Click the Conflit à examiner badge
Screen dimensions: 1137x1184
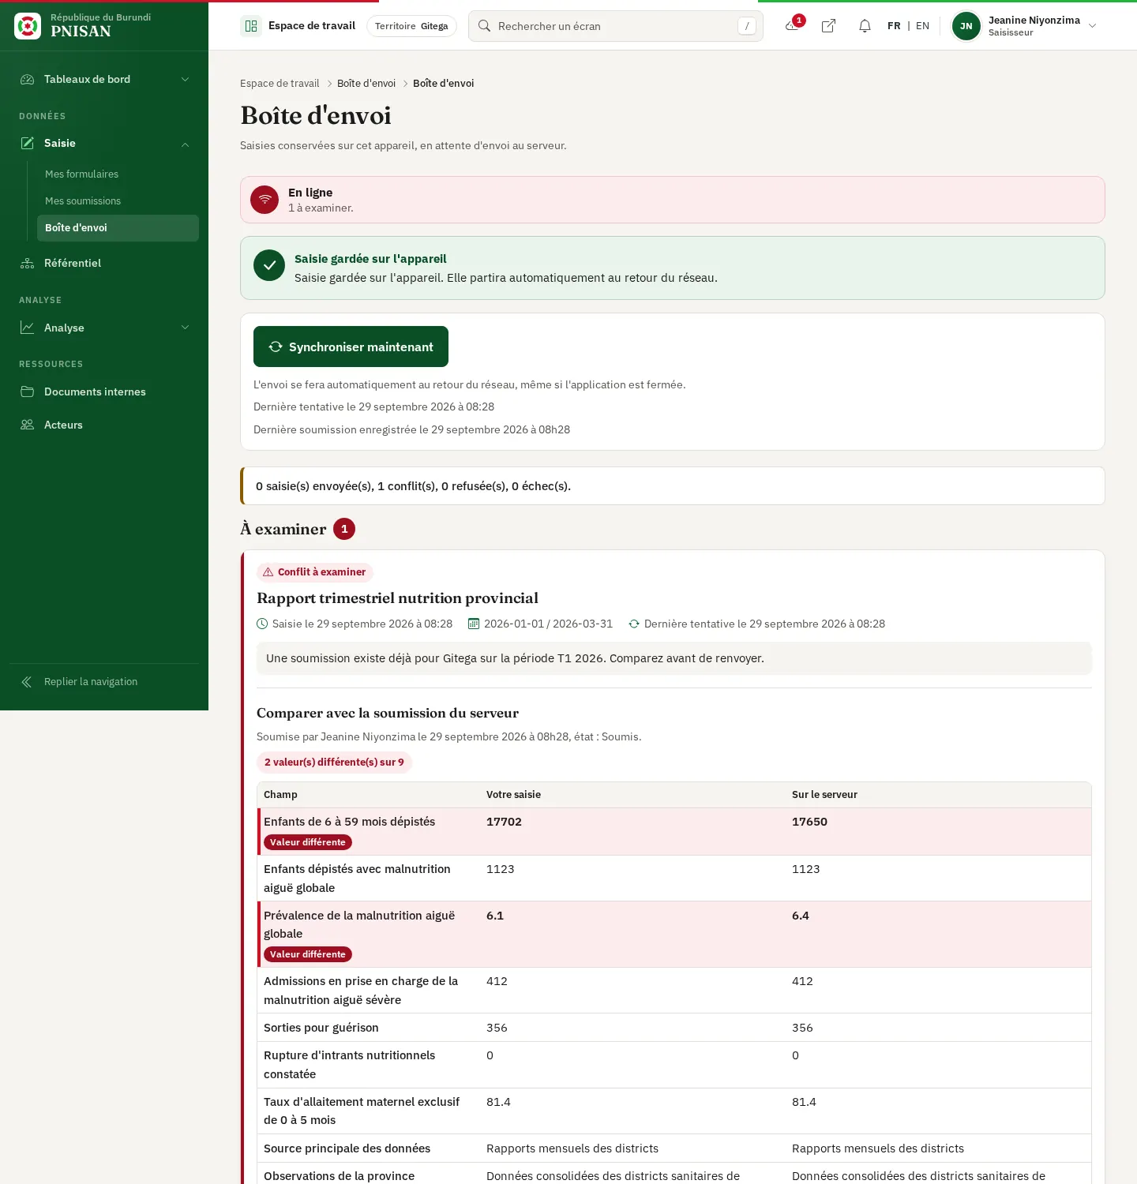coord(315,572)
